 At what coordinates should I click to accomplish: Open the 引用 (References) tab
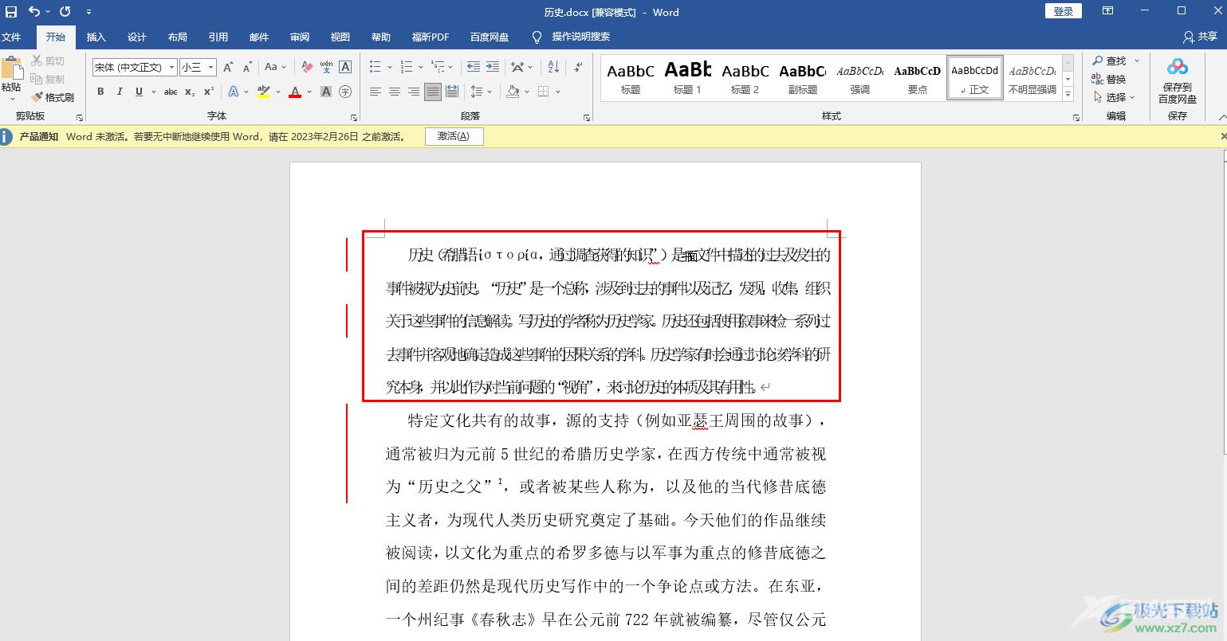(218, 37)
